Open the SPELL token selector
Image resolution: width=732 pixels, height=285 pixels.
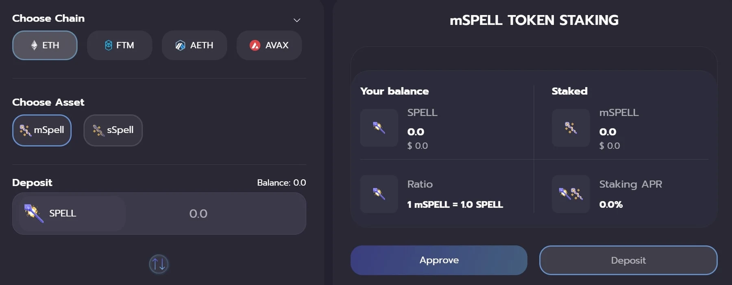click(x=72, y=213)
